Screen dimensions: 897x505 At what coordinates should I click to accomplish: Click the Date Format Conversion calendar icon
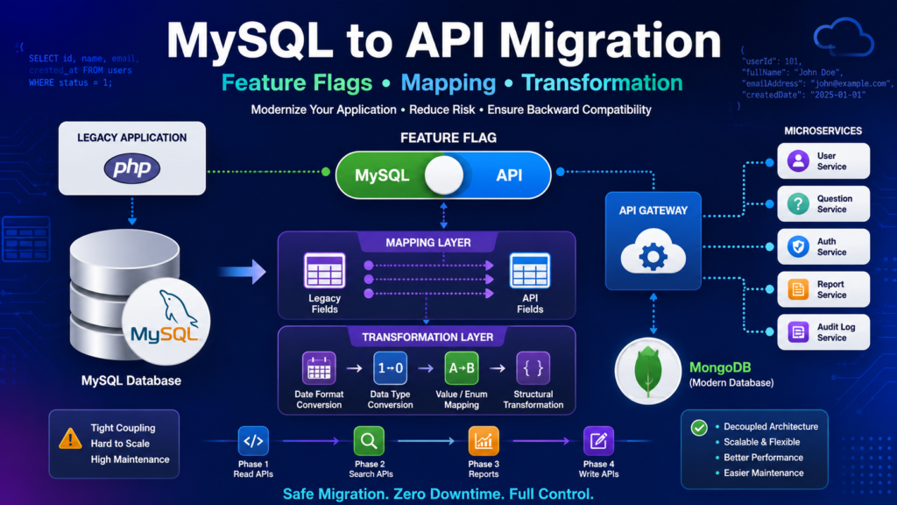tap(319, 368)
